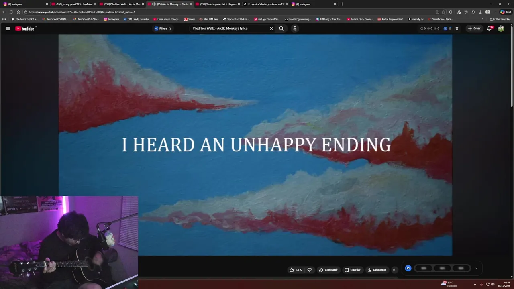Image resolution: width=514 pixels, height=289 pixels.
Task: Open the volume icon in system tray
Action: pos(493,284)
